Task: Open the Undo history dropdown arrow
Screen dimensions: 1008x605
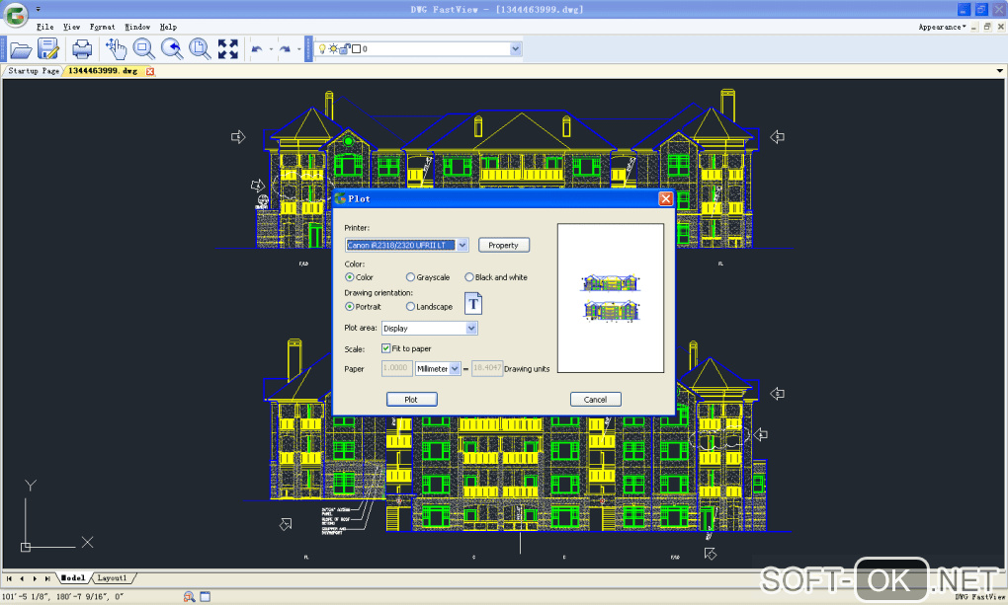Action: click(x=271, y=48)
